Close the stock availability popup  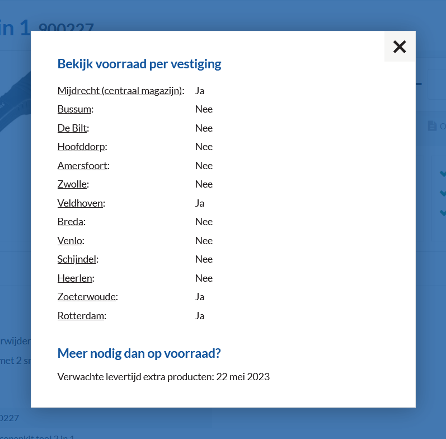(400, 46)
